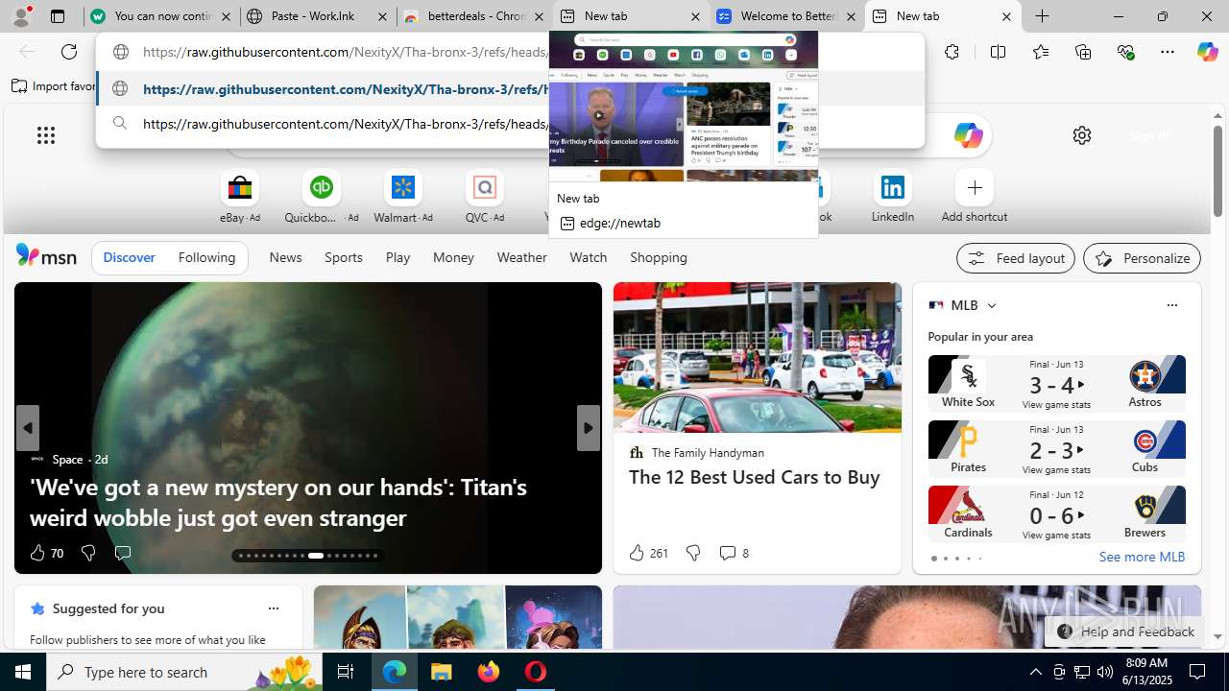Select the Discover feed tab
This screenshot has width=1229, height=691.
tap(129, 257)
